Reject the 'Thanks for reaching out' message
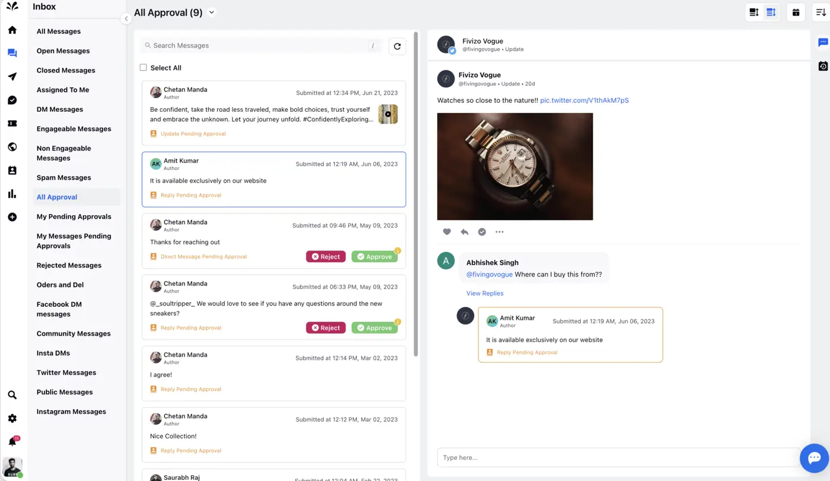 click(325, 257)
